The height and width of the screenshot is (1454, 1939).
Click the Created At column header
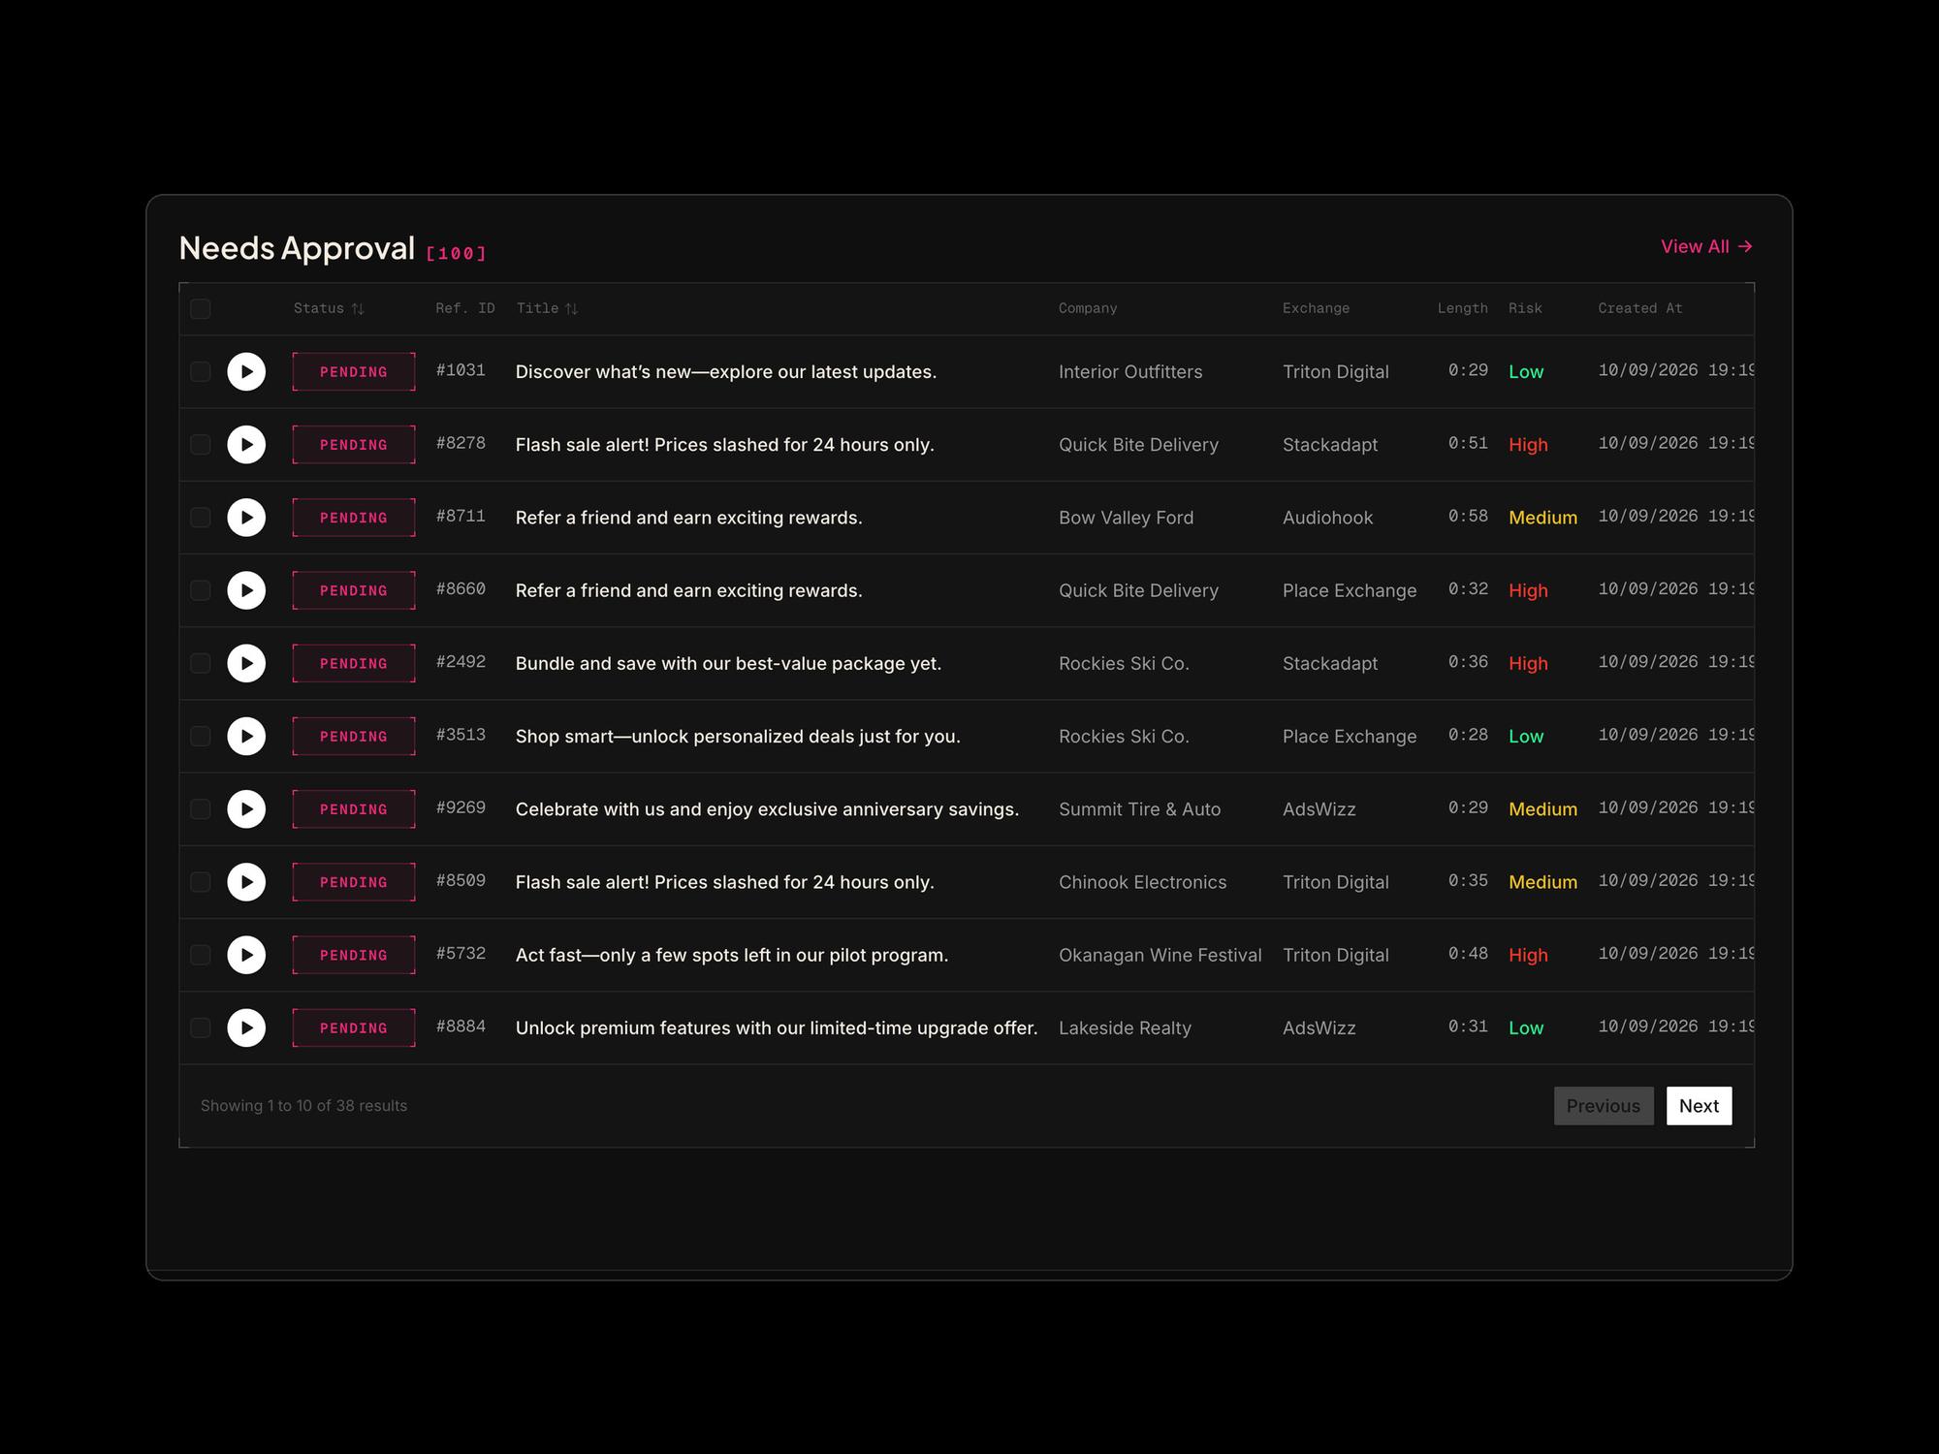(x=1639, y=308)
